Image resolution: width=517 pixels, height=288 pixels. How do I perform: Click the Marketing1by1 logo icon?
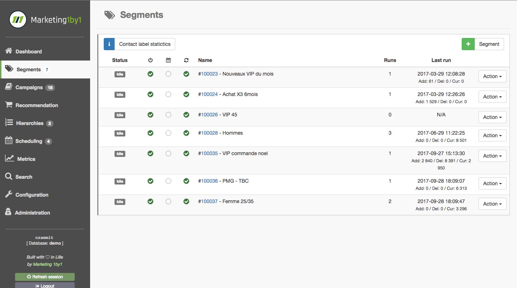tap(18, 19)
